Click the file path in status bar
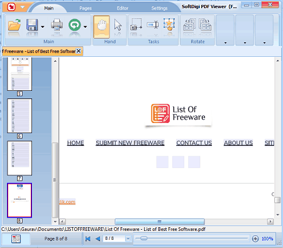The image size is (283, 248). [x=103, y=229]
